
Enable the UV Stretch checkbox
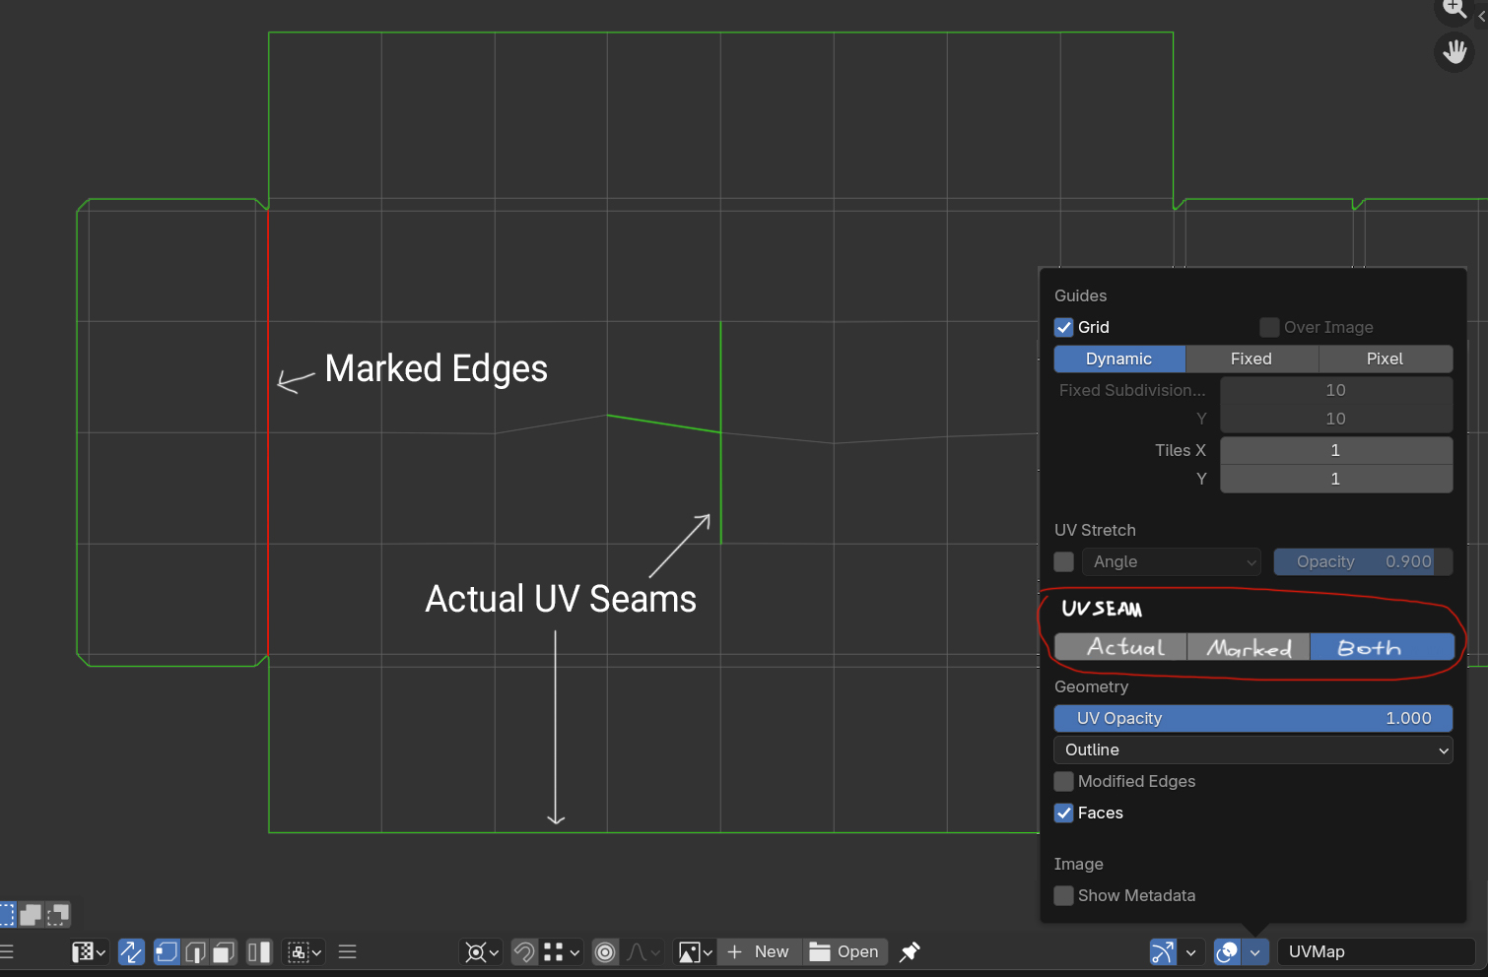1064,561
